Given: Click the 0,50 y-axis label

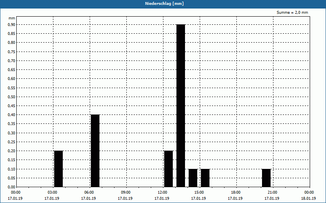Looking at the screenshot, I should pyautogui.click(x=11, y=97).
